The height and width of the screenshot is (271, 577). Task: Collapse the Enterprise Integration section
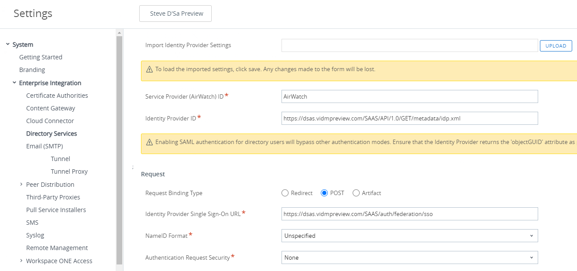click(x=14, y=82)
